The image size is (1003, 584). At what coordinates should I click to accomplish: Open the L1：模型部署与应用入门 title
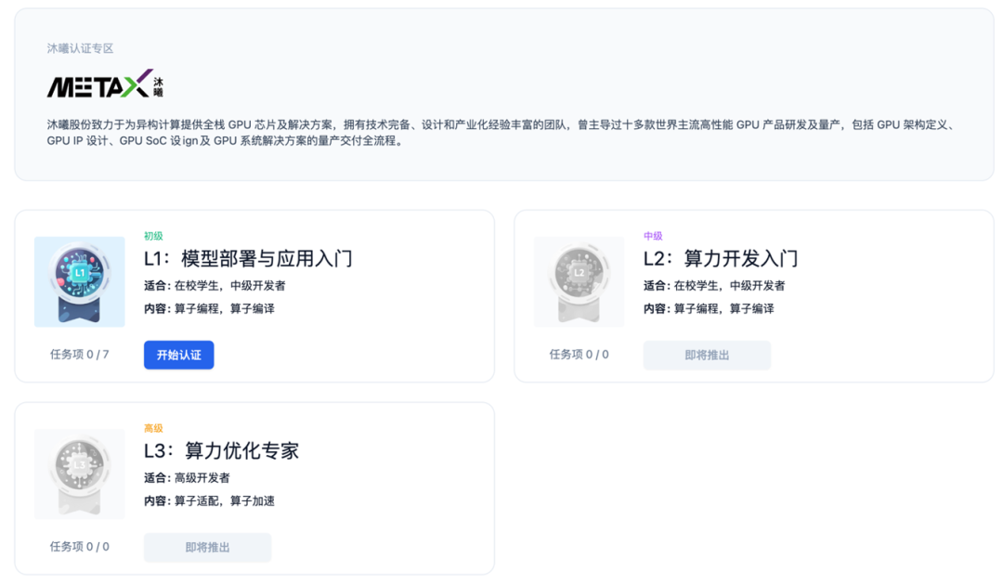(248, 258)
